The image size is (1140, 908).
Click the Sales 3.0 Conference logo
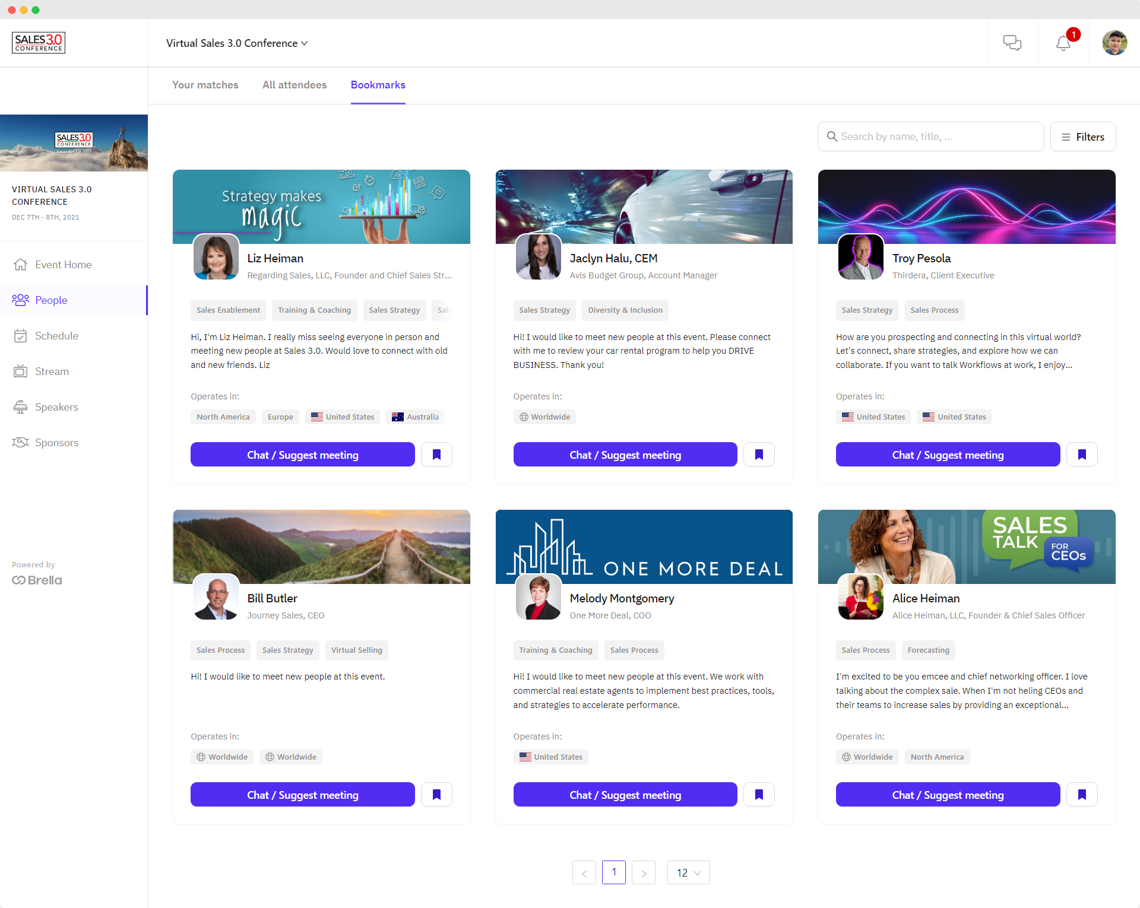(x=39, y=43)
